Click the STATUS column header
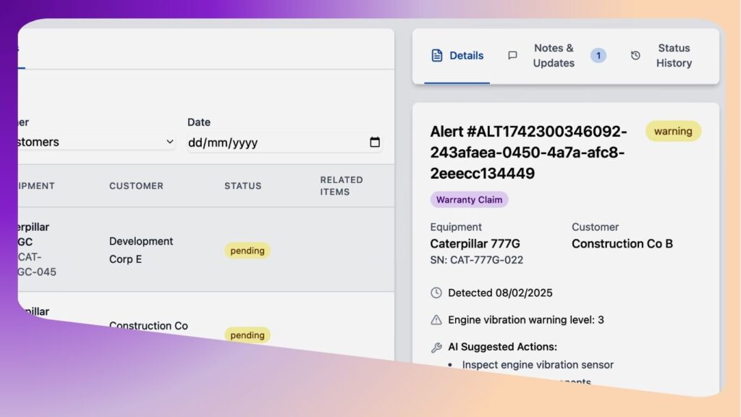741x417 pixels. [243, 186]
